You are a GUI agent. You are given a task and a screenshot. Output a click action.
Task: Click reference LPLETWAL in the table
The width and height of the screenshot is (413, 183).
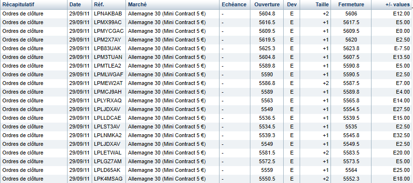pos(108,153)
